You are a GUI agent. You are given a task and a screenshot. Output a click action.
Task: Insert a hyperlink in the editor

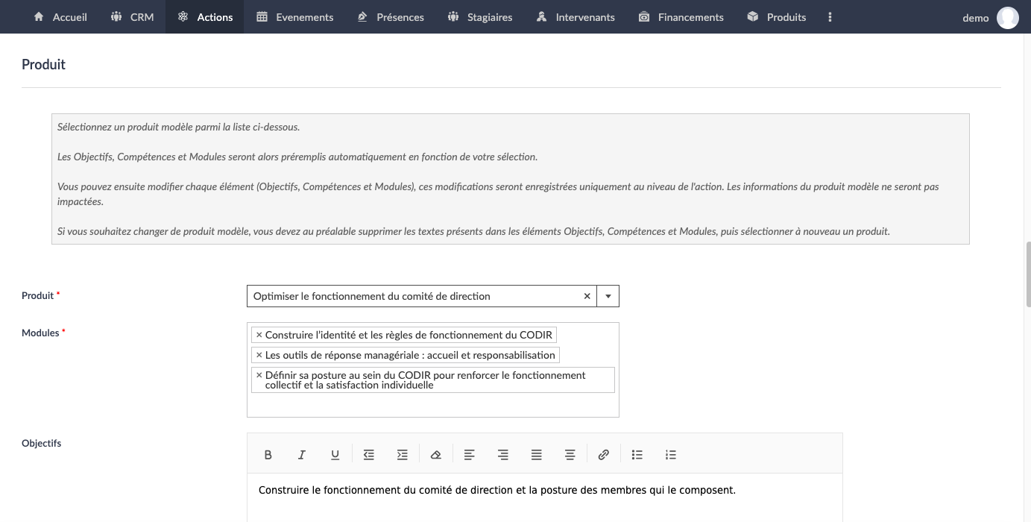(x=603, y=454)
